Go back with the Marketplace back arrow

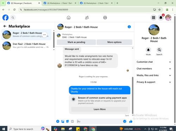[x=5, y=26]
